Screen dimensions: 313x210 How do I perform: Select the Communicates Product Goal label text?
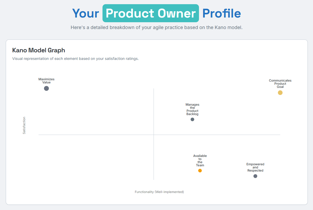pyautogui.click(x=280, y=83)
